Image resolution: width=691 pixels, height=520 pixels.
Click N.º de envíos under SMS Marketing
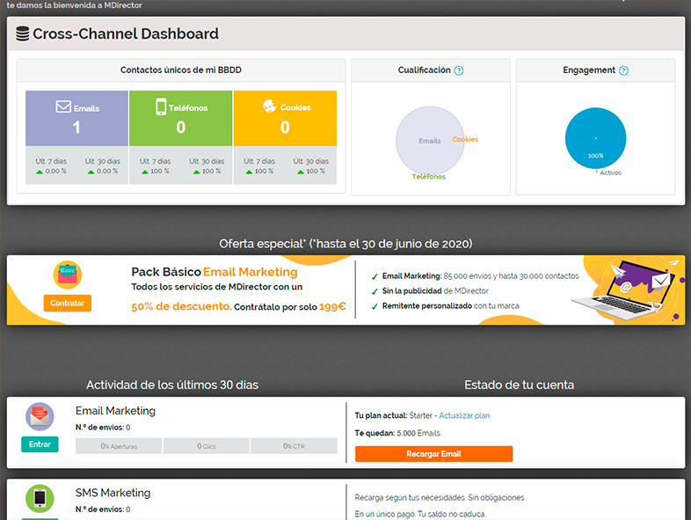103,509
